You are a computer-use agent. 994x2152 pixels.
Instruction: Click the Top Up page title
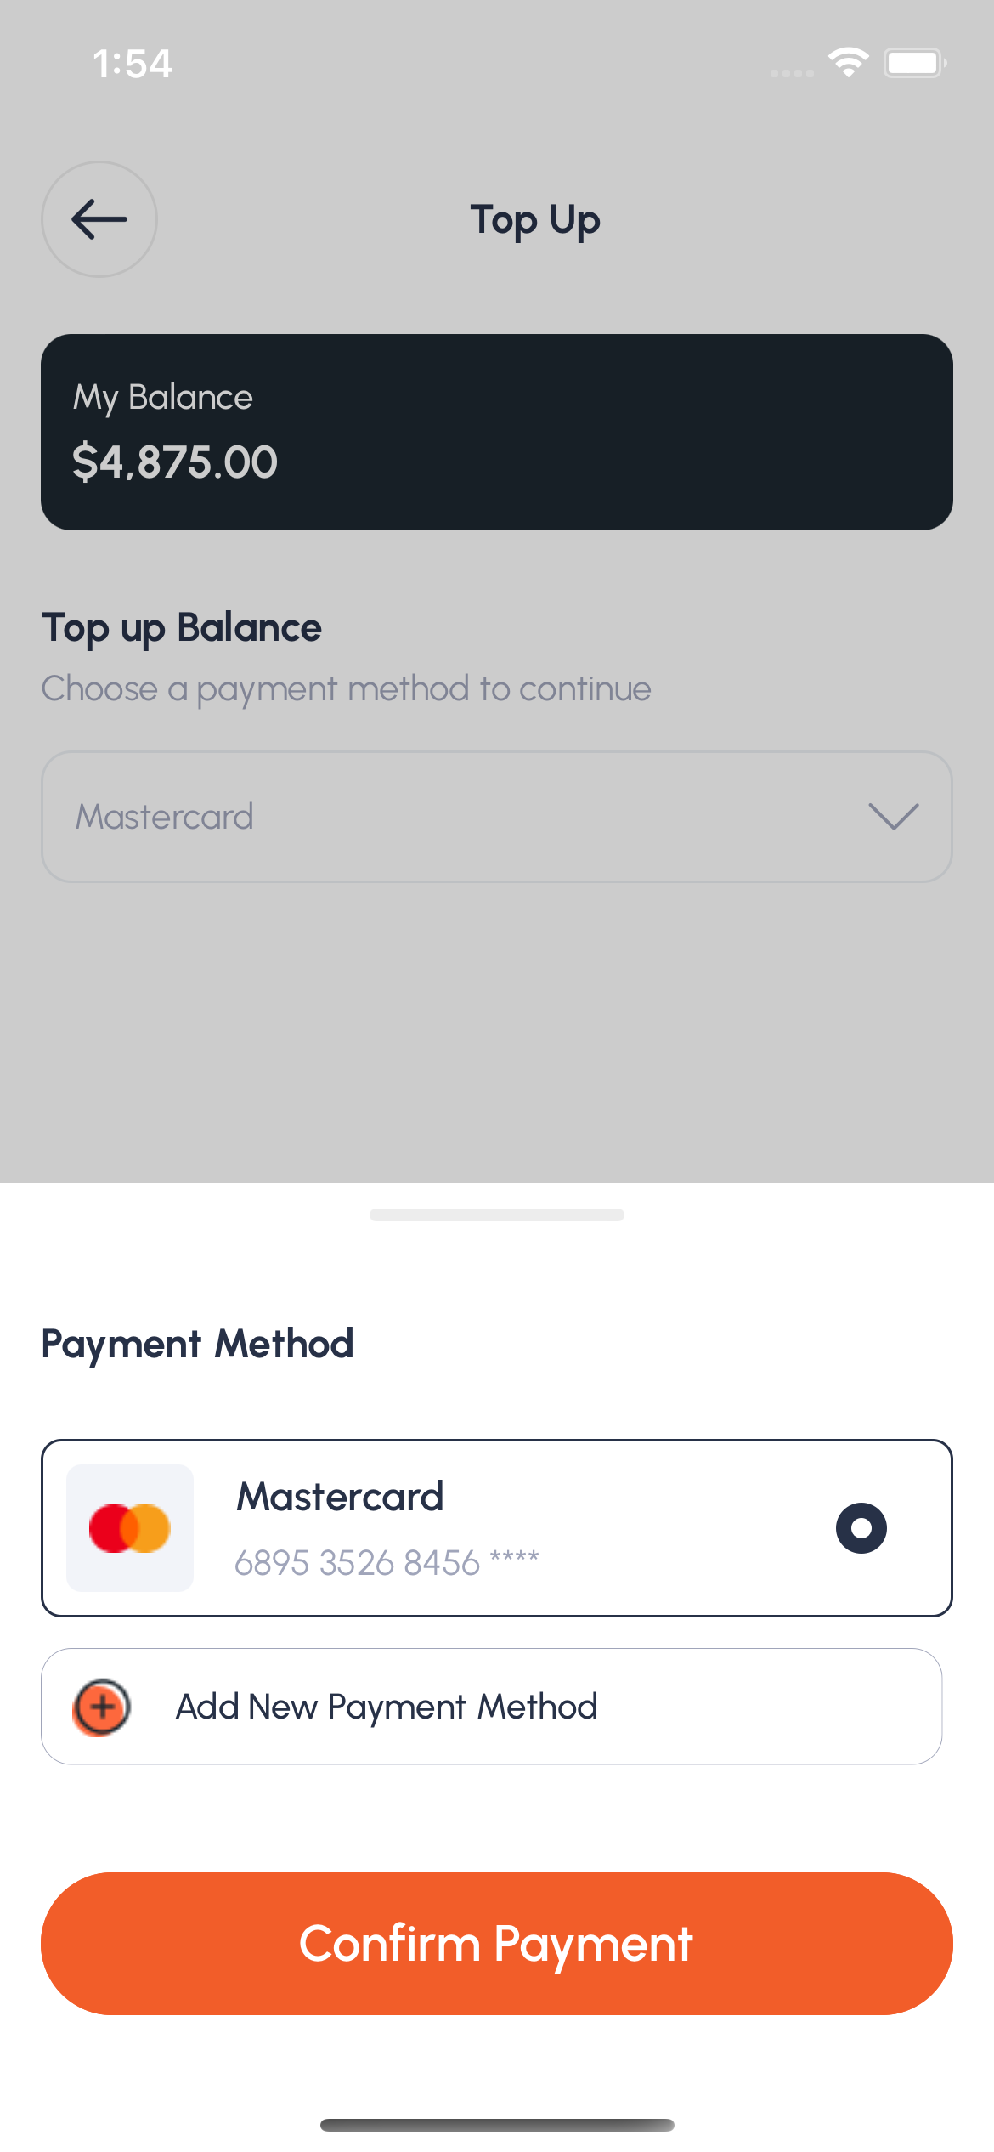(x=535, y=220)
